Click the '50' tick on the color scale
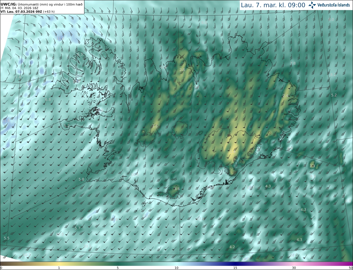 pos(351,268)
